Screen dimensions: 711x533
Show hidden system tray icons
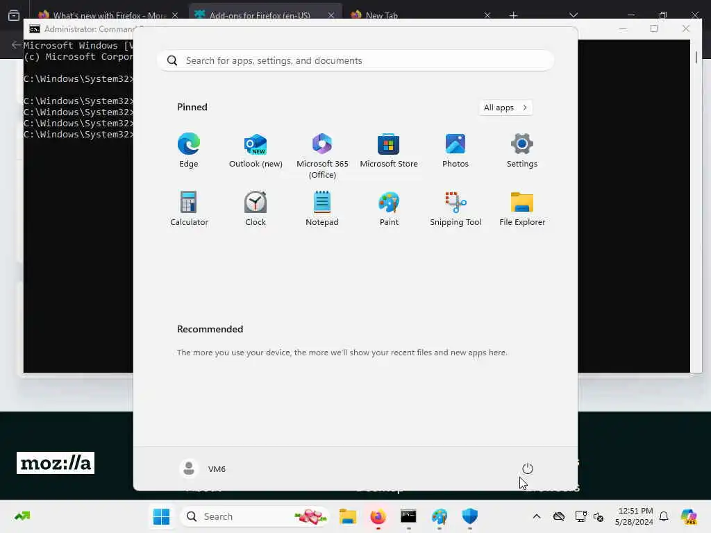pos(537,516)
